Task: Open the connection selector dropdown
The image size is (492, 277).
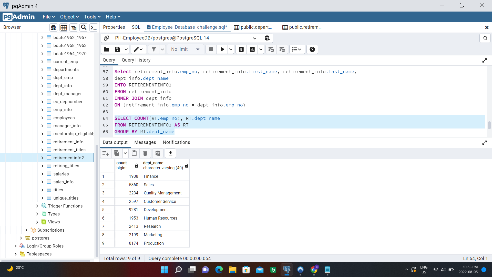Action: pyautogui.click(x=255, y=38)
